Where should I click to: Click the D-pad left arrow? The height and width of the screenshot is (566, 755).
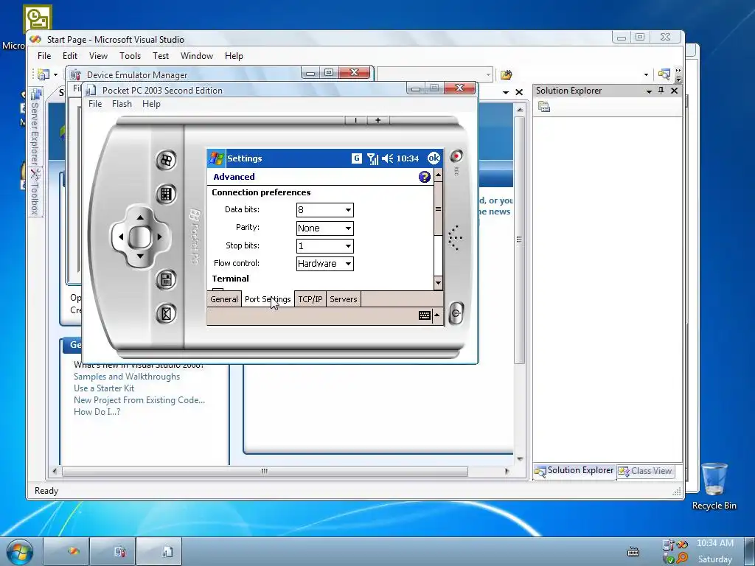(121, 237)
